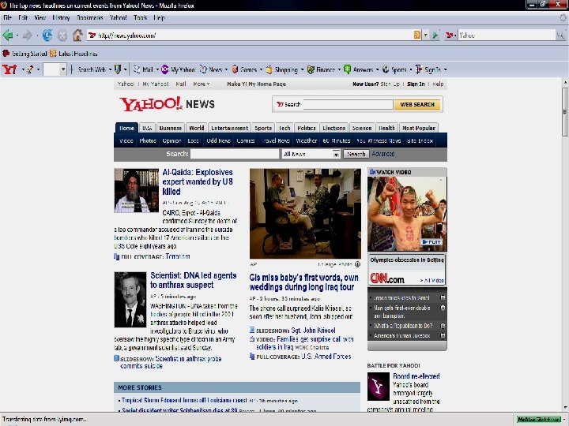Reload the page with the Refresh icon
Viewport: 569px width, 426px height.
(x=47, y=35)
